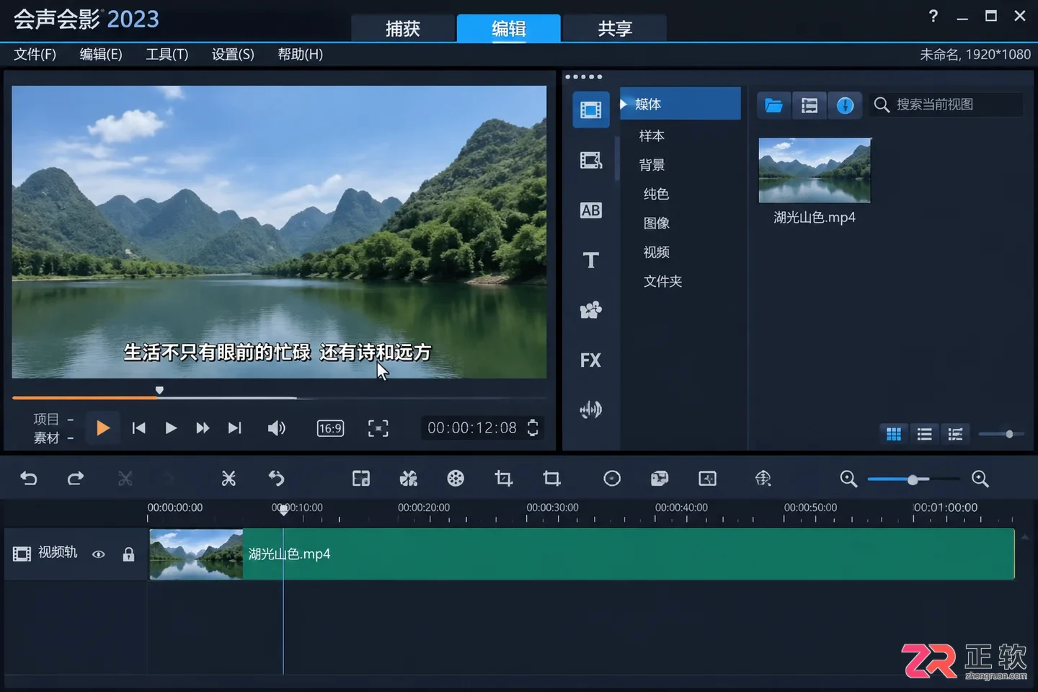The image size is (1038, 692).
Task: Select 背景 in the library tree
Action: 652,165
